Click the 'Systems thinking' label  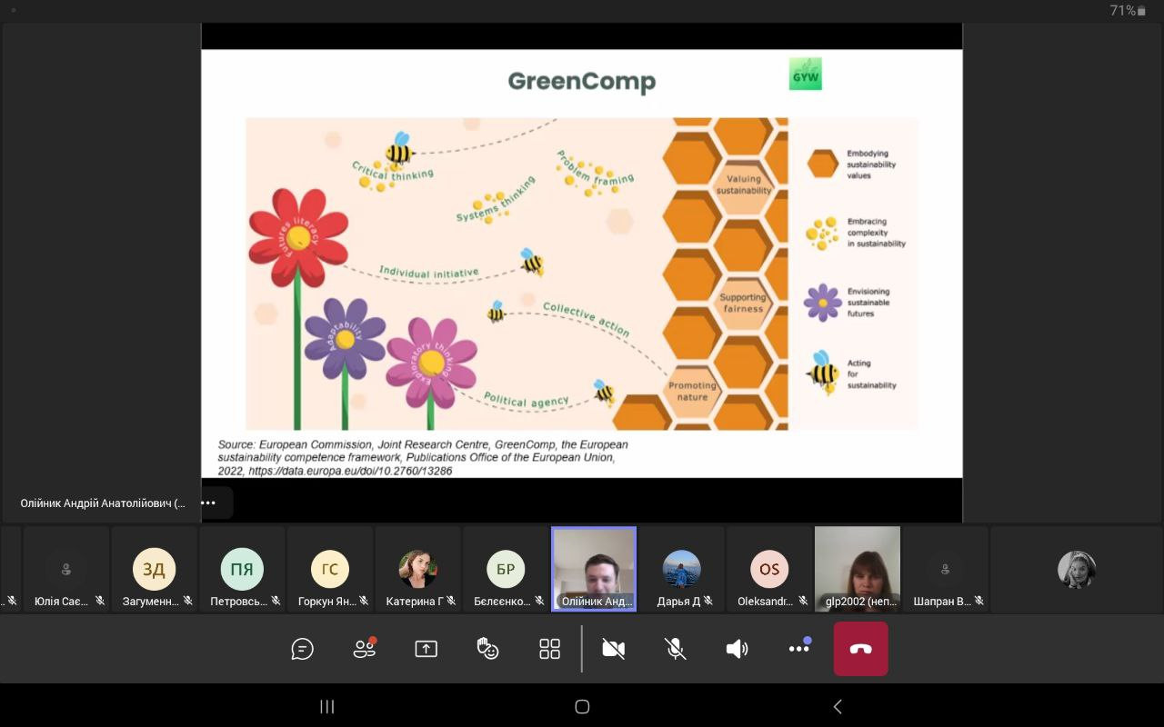tap(496, 199)
